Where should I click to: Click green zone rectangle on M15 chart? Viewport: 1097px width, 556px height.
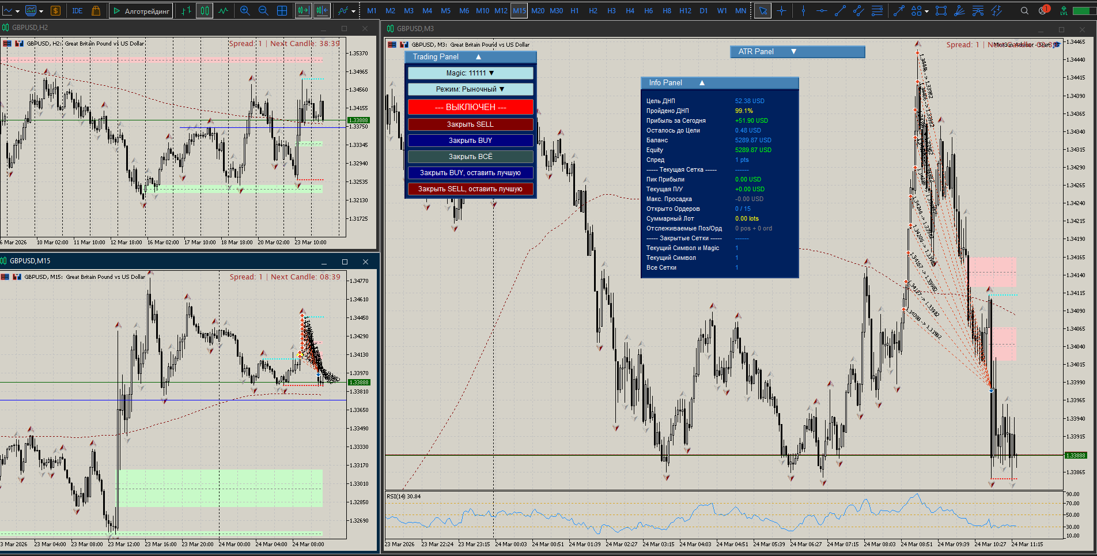220,488
